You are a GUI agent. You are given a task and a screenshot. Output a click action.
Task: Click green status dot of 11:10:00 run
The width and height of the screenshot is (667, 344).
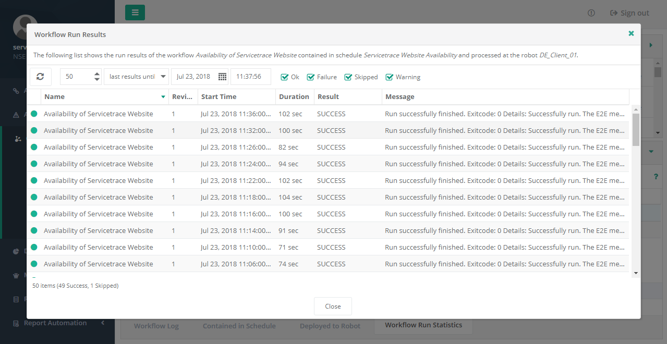[34, 247]
